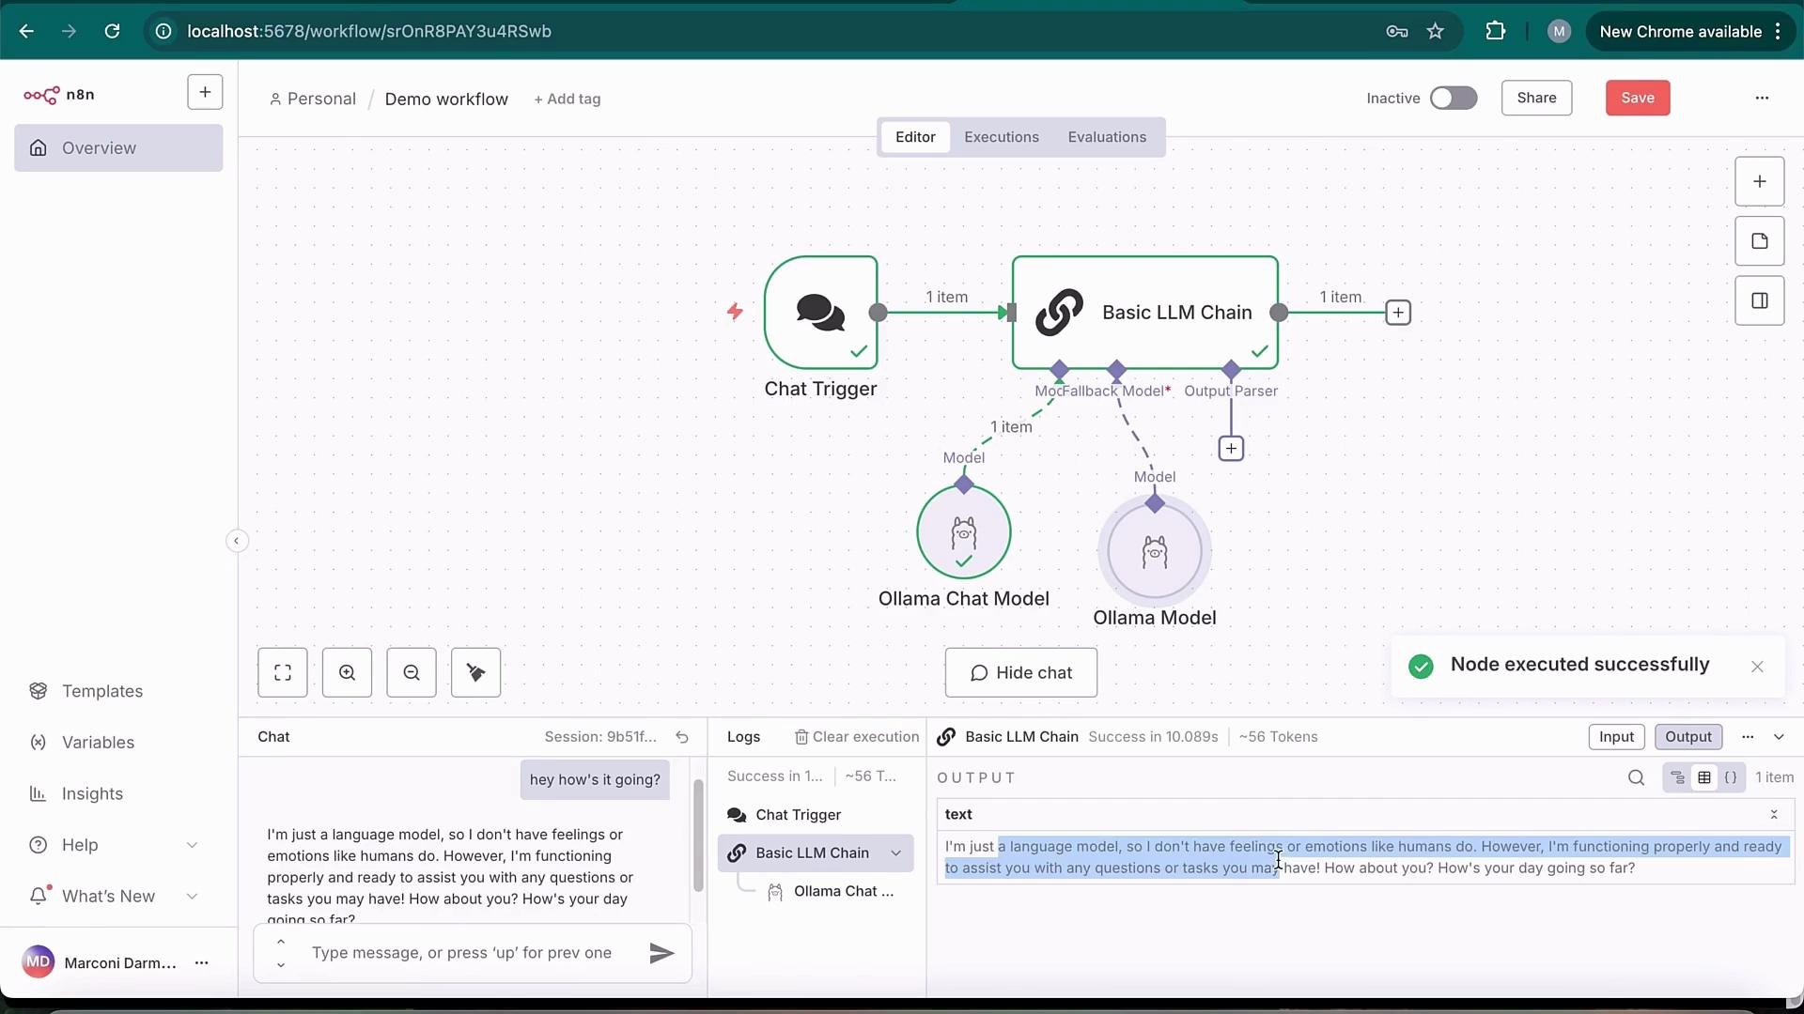Collapse the left sidebar
Screen dimensions: 1804x1014
tap(237, 541)
